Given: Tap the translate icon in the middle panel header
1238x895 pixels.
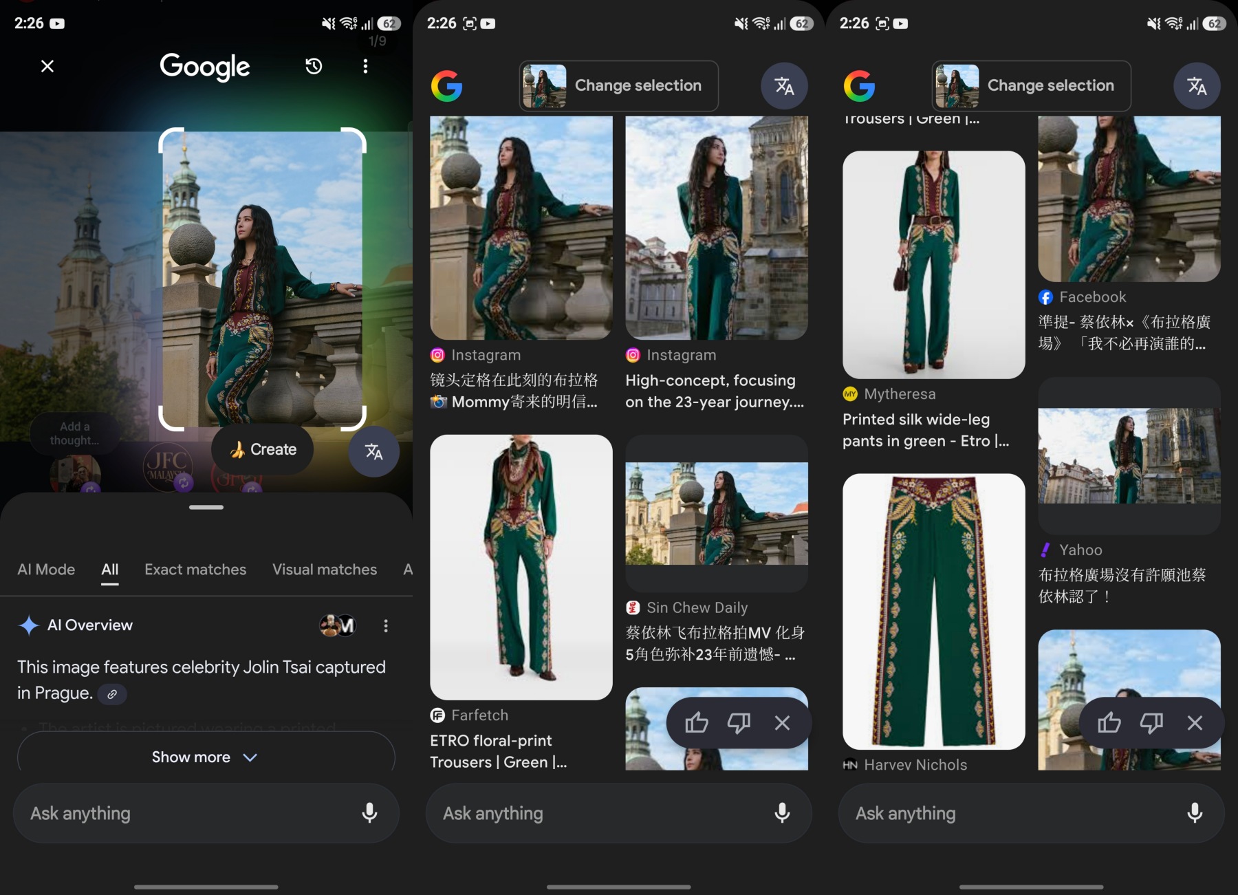Looking at the screenshot, I should coord(784,86).
